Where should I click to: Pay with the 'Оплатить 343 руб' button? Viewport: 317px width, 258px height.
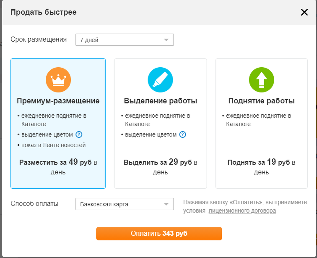tap(159, 234)
